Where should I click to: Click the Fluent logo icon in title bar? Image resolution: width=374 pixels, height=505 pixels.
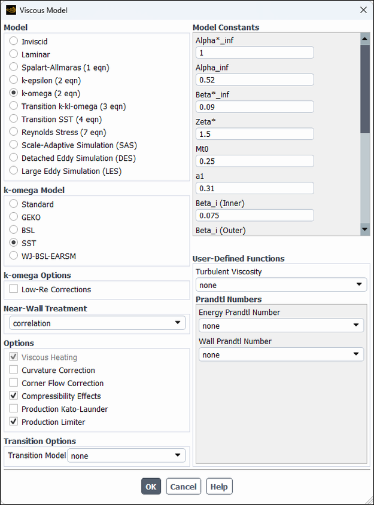pyautogui.click(x=11, y=10)
